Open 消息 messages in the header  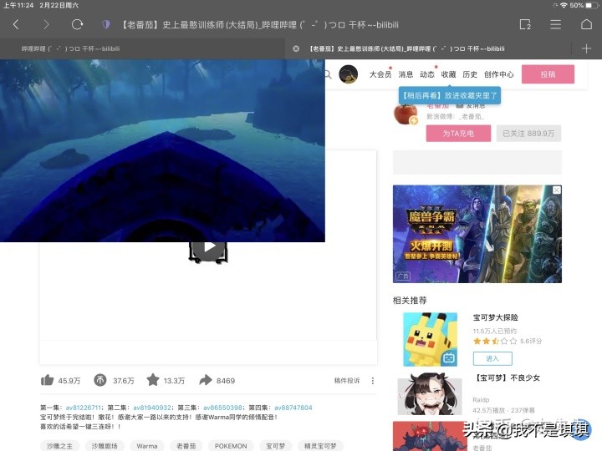click(x=406, y=74)
